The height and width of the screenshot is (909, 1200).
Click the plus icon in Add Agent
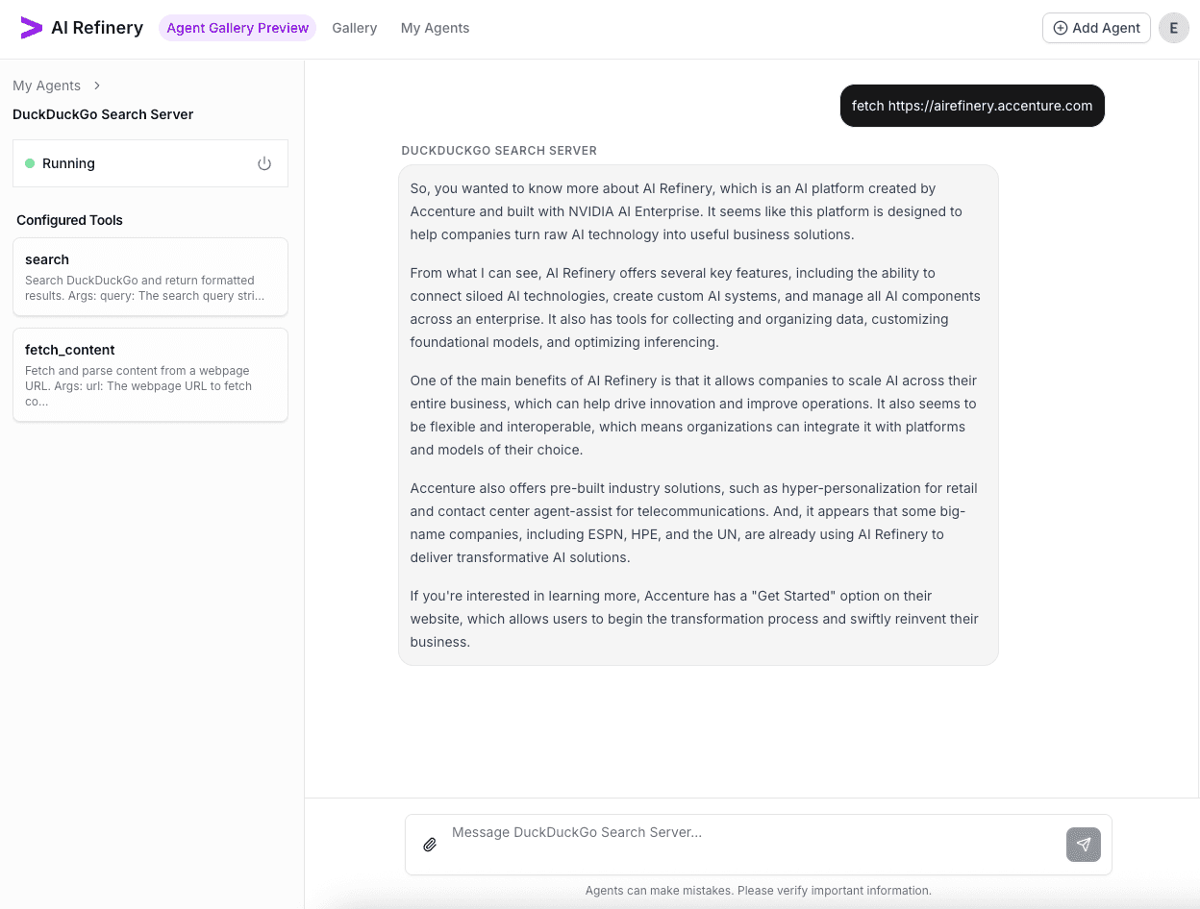click(1061, 28)
